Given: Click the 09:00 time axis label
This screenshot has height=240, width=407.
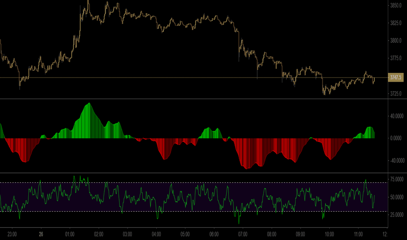Looking at the screenshot, I should click(x=300, y=234).
